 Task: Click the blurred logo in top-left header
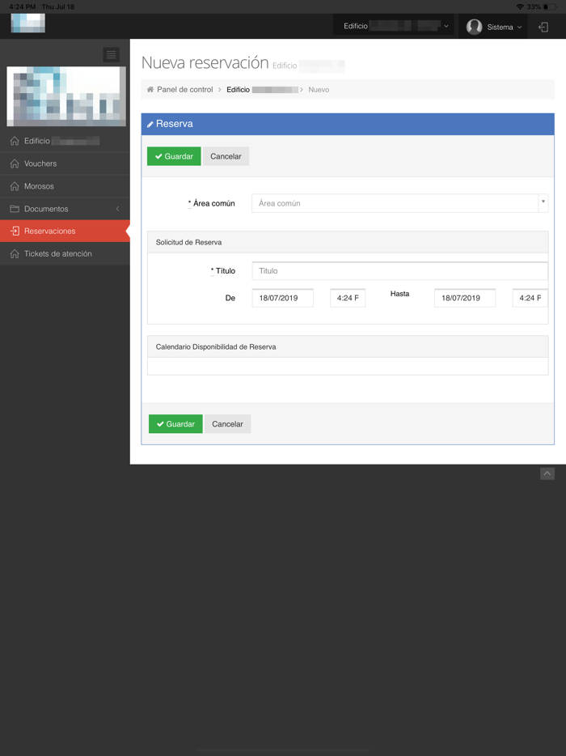tap(28, 23)
